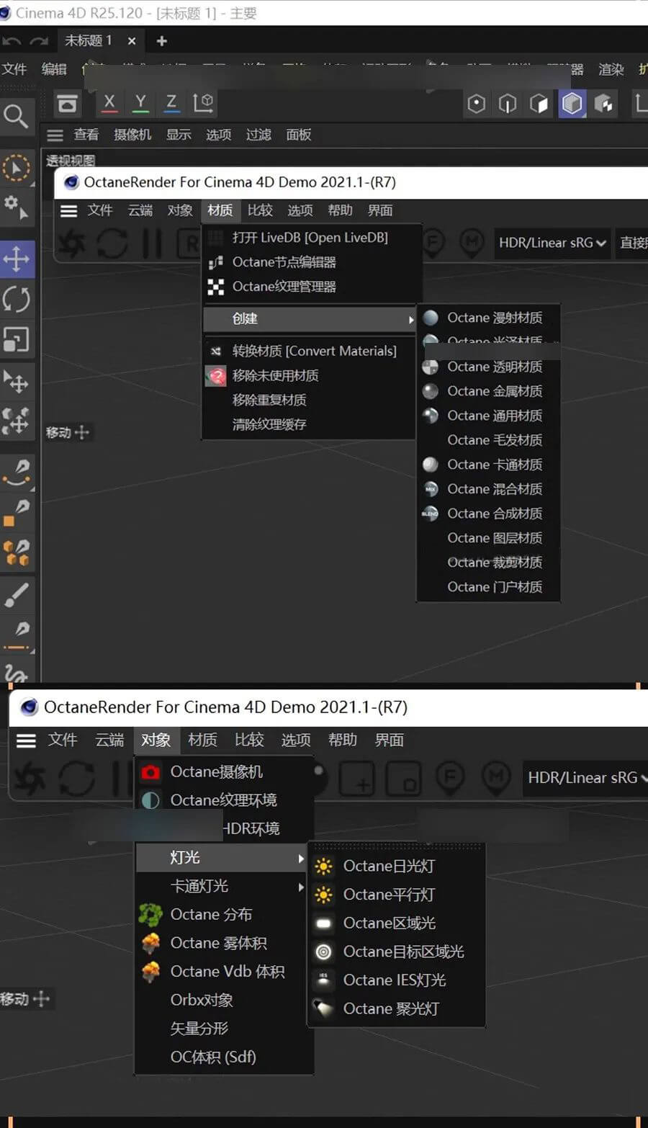Toggle the X axis lock
Image resolution: width=648 pixels, height=1128 pixels.
[x=109, y=103]
